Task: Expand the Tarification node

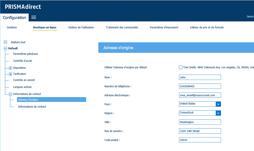Action: 10,74
